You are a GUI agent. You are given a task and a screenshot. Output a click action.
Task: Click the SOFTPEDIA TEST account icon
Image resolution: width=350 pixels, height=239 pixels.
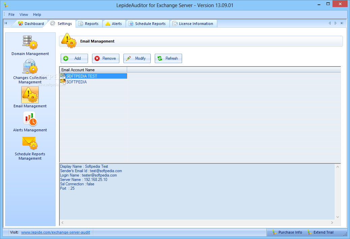[63, 76]
